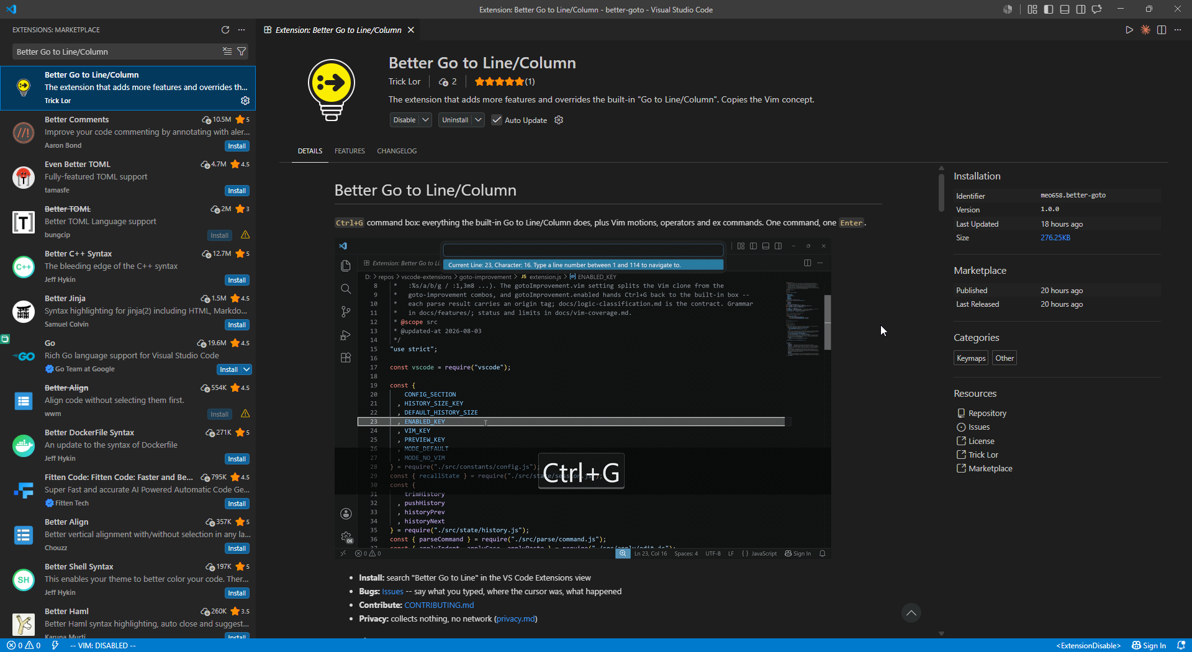The image size is (1192, 652).
Task: Click the VS Code logo menu icon
Action: pos(11,9)
